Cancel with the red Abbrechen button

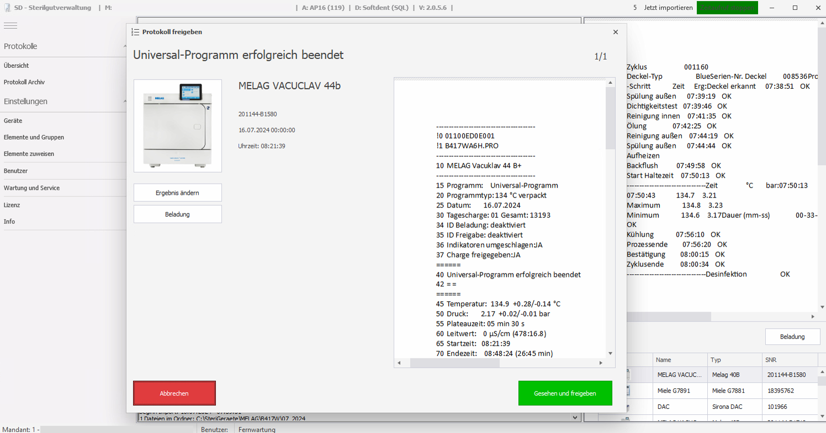174,393
